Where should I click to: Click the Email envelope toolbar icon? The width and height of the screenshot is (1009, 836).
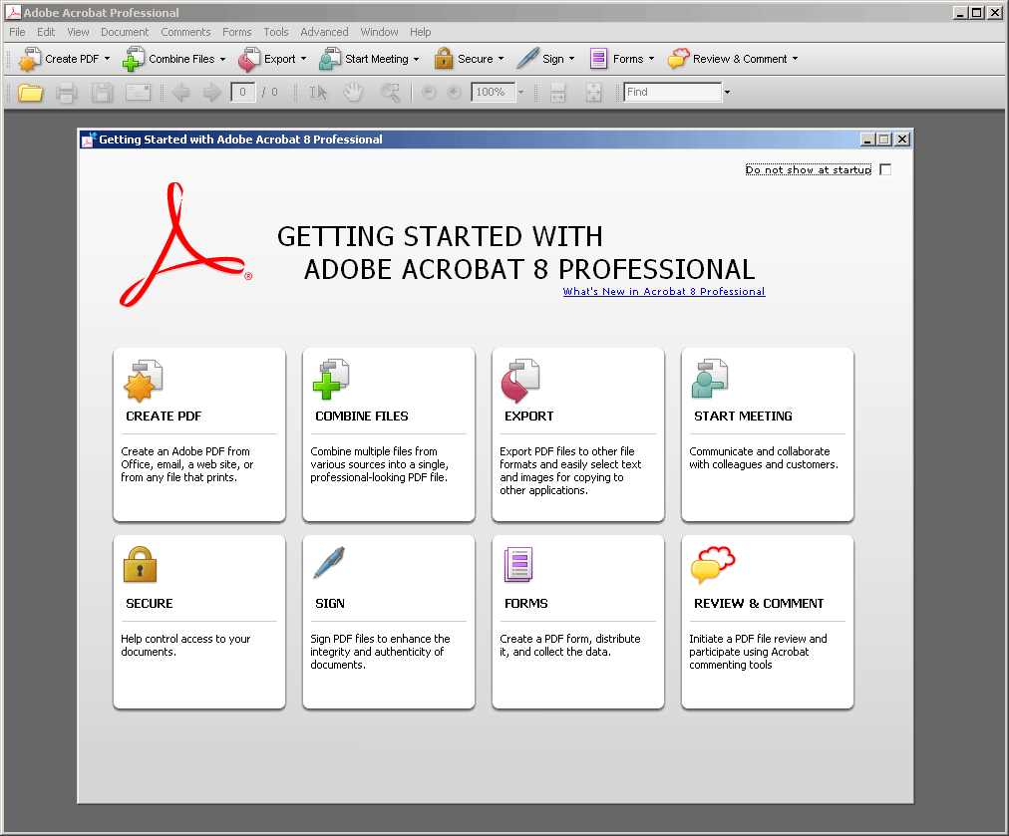click(138, 93)
